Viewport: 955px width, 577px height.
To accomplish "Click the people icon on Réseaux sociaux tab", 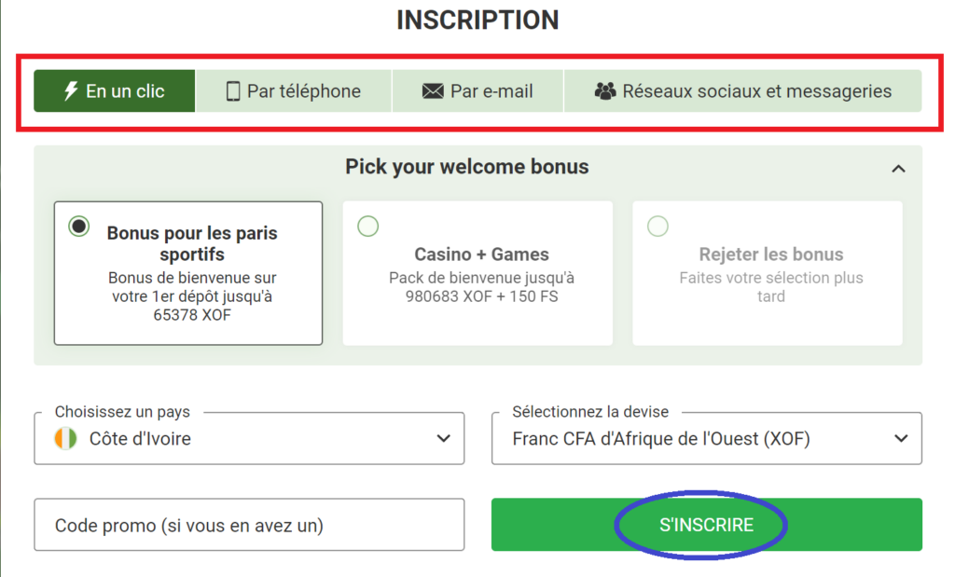I will point(606,90).
